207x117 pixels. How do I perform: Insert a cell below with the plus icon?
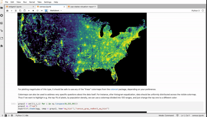point(12,11)
